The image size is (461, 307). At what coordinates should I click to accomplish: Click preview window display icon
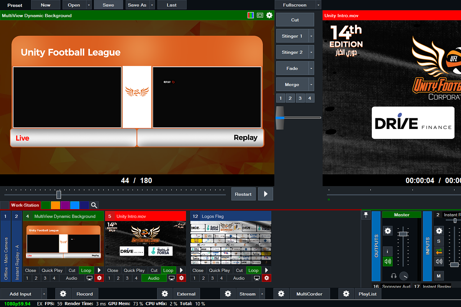(260, 15)
